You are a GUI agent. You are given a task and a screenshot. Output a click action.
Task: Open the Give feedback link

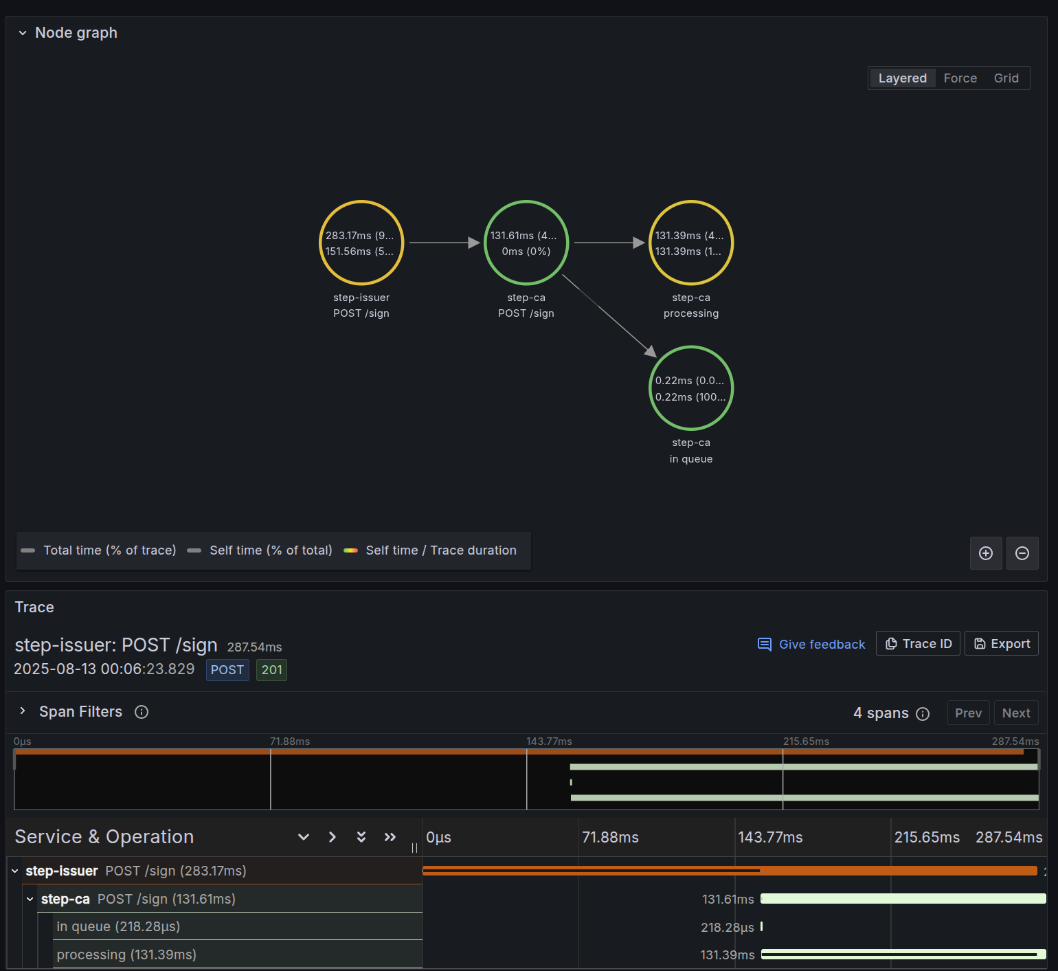coord(811,644)
